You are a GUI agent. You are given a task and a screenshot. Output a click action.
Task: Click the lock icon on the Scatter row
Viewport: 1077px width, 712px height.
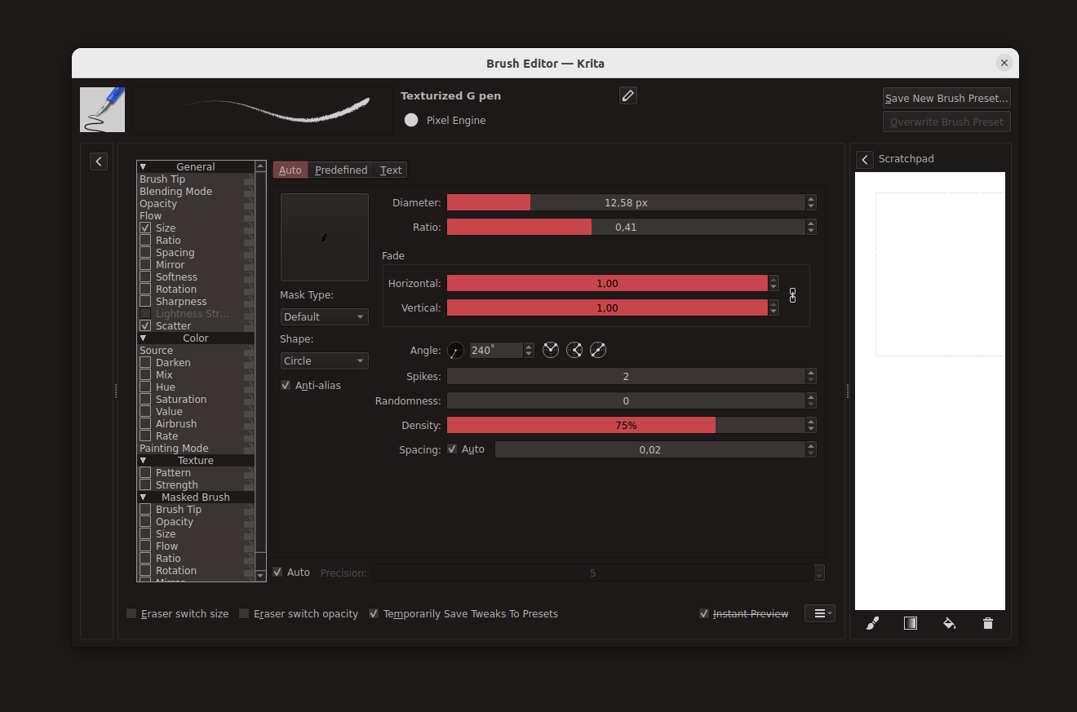click(x=248, y=326)
